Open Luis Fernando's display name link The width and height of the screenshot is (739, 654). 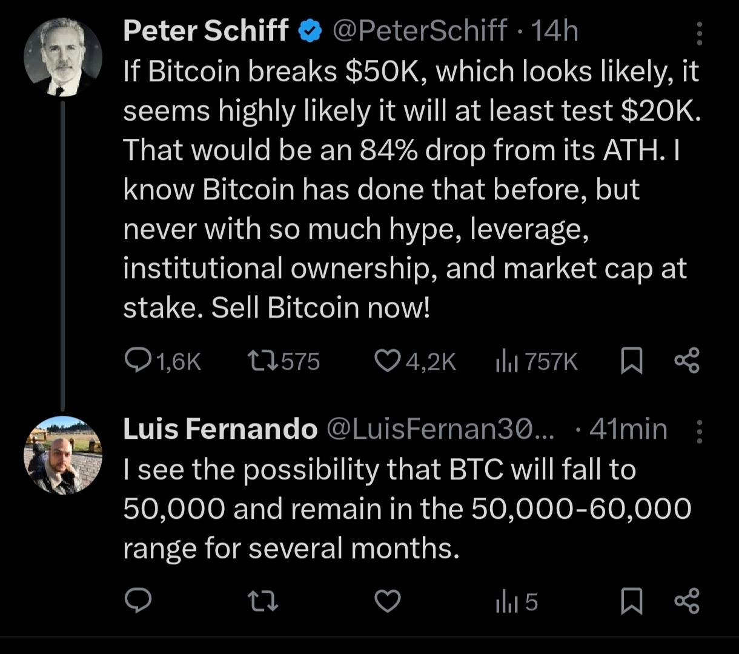(x=220, y=429)
